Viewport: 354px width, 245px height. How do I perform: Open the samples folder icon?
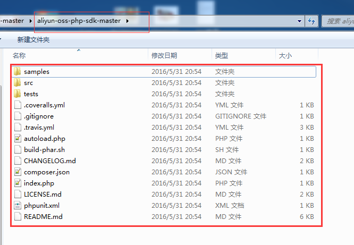tap(18, 72)
